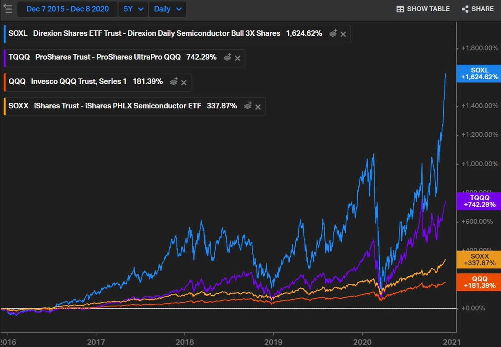Click the blue SOXL +1,624.62% axis tag

point(479,73)
